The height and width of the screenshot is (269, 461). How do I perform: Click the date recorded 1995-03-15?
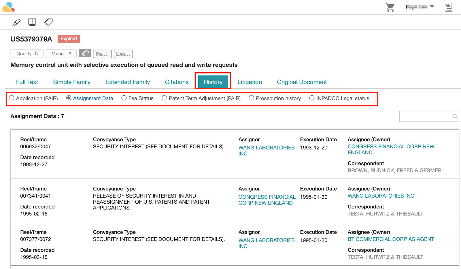(34, 257)
